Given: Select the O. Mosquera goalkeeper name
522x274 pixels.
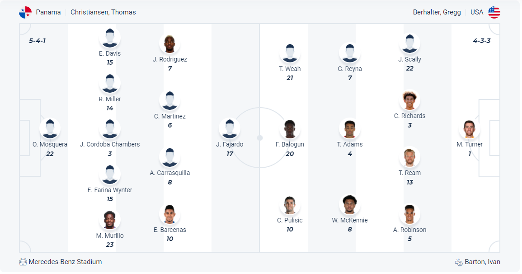Looking at the screenshot, I should (50, 144).
